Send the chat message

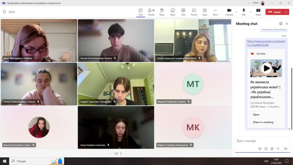[286, 148]
